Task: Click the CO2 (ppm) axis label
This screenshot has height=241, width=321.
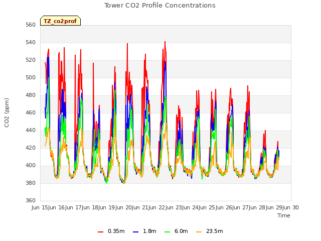Action: point(7,112)
